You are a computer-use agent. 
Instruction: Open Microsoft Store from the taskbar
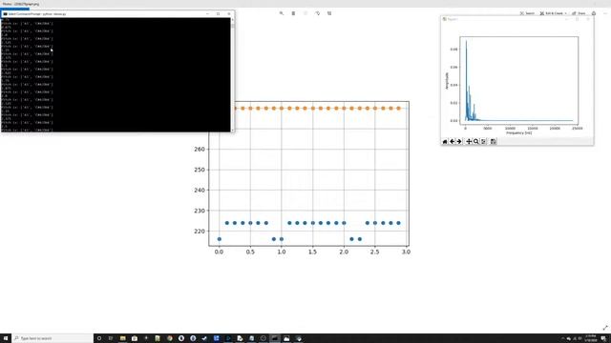click(x=135, y=338)
